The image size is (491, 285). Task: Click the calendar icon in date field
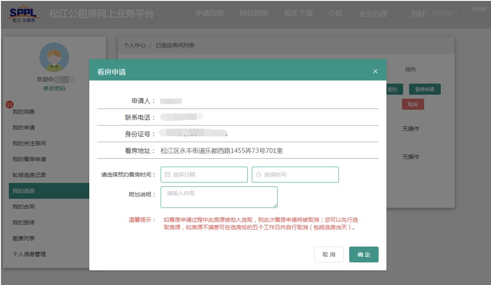(168, 175)
